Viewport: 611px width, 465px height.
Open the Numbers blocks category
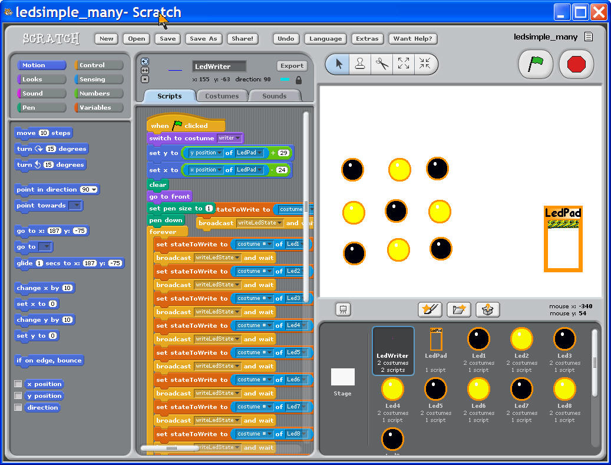(99, 93)
